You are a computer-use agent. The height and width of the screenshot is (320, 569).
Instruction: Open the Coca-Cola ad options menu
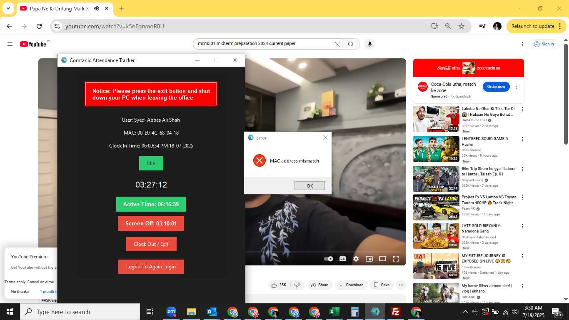click(517, 87)
